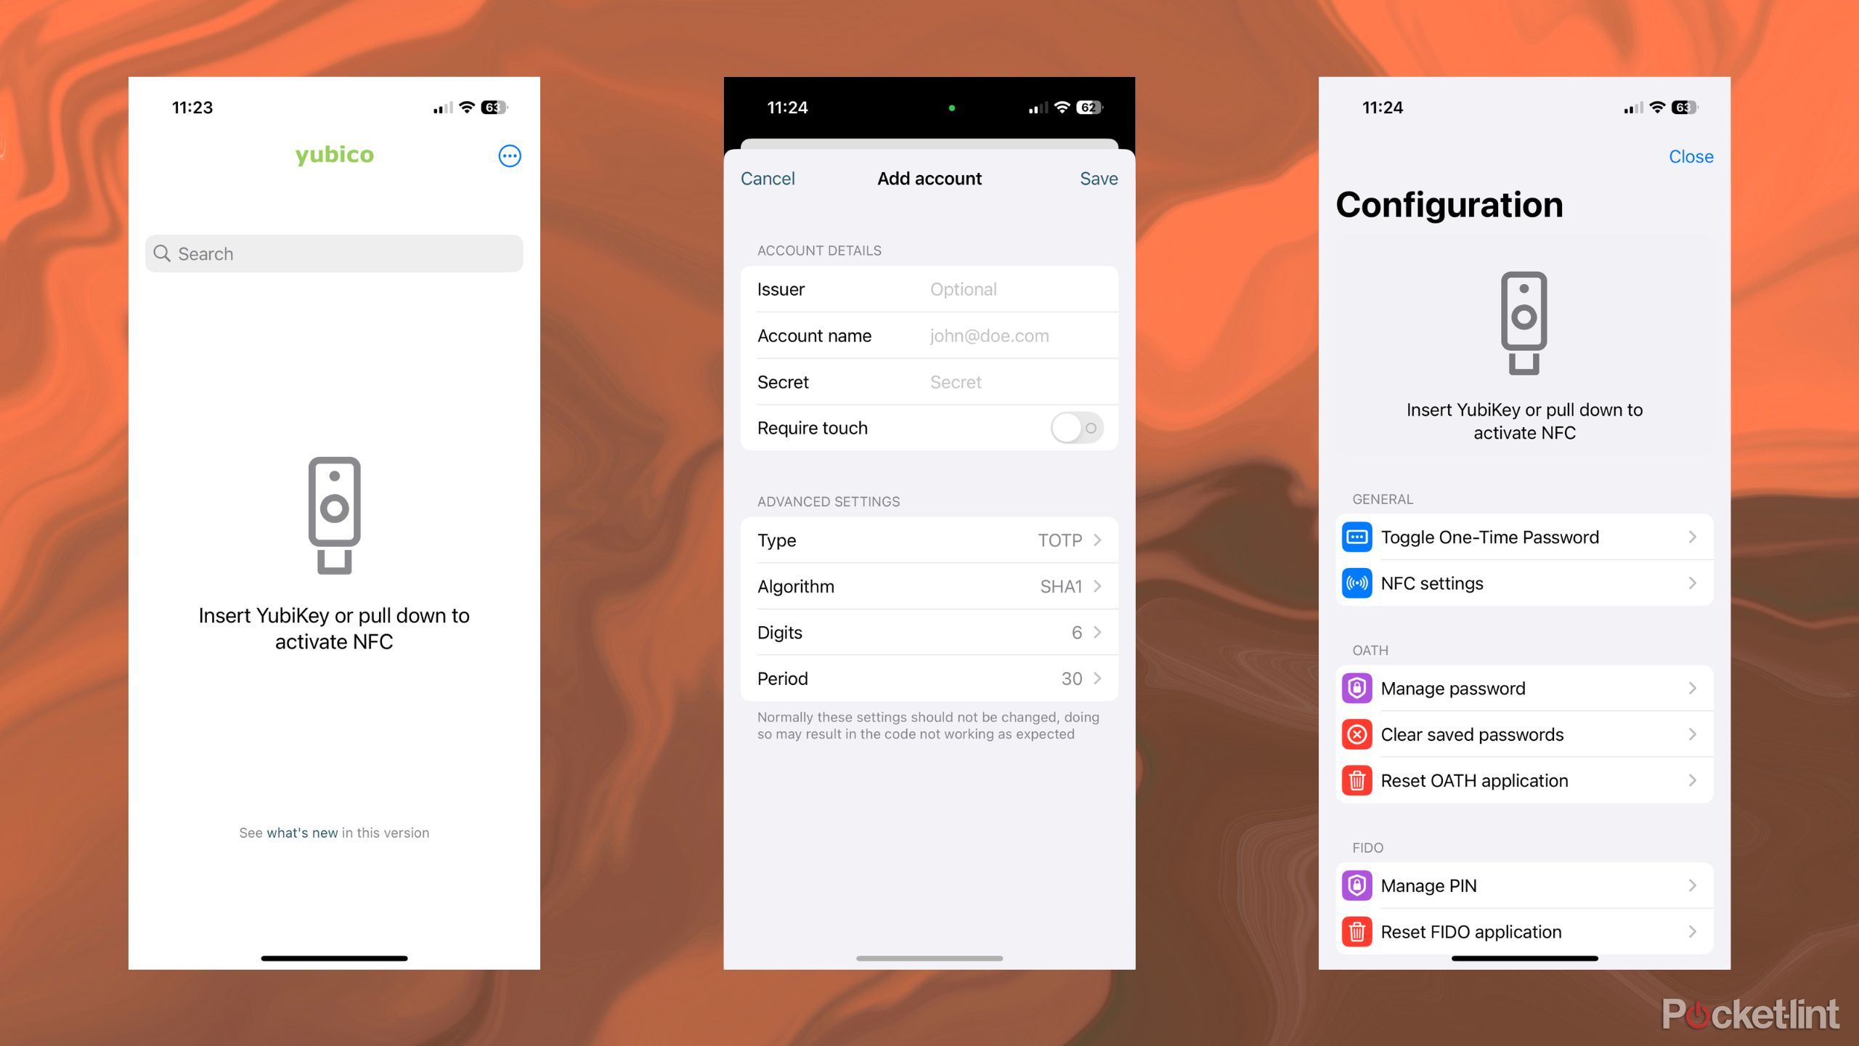This screenshot has width=1859, height=1046.
Task: Click the Save button on Add account
Action: coord(1098,177)
